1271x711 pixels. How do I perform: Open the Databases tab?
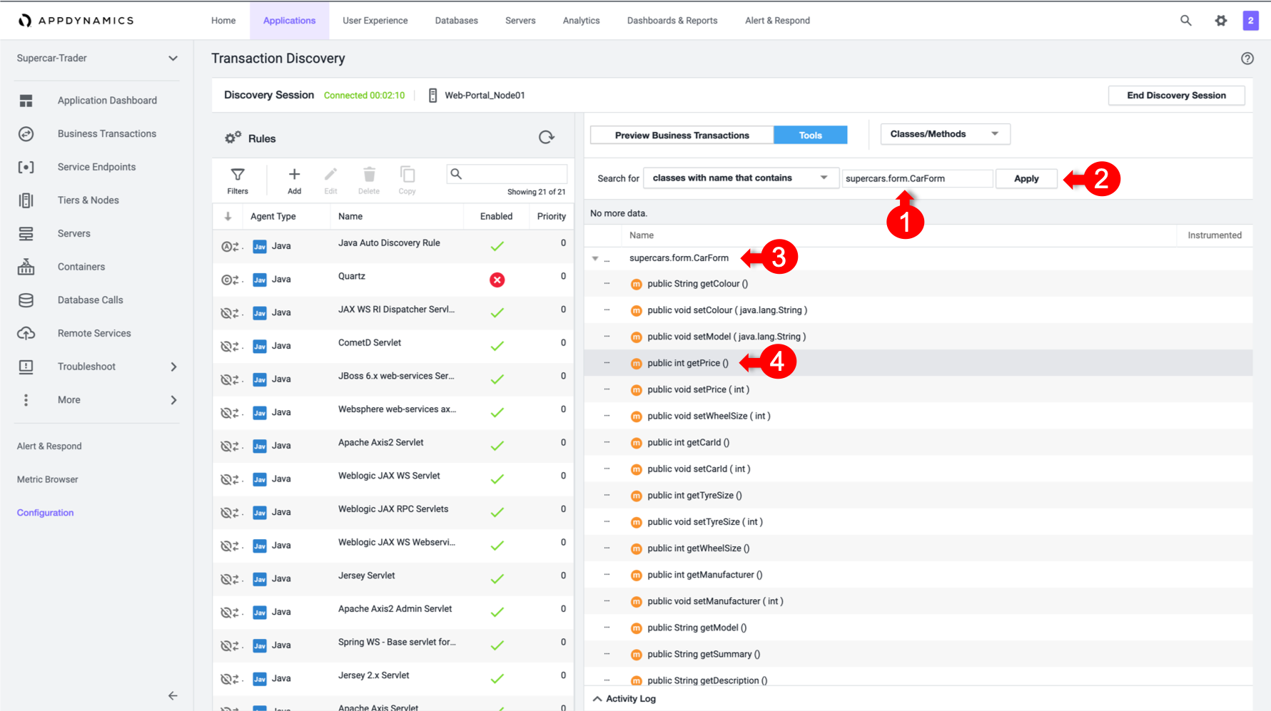coord(457,21)
